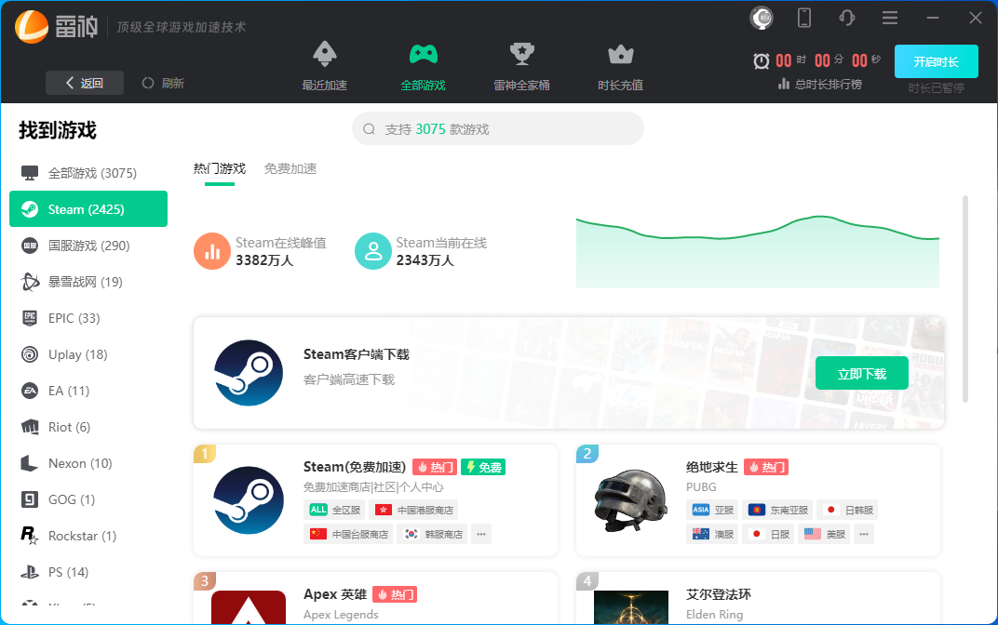Image resolution: width=998 pixels, height=625 pixels.
Task: Select PS (14) category
Action: (x=88, y=572)
